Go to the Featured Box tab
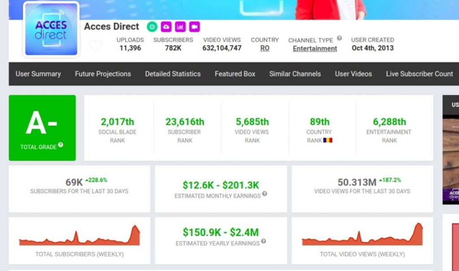The width and height of the screenshot is (459, 271). click(235, 74)
